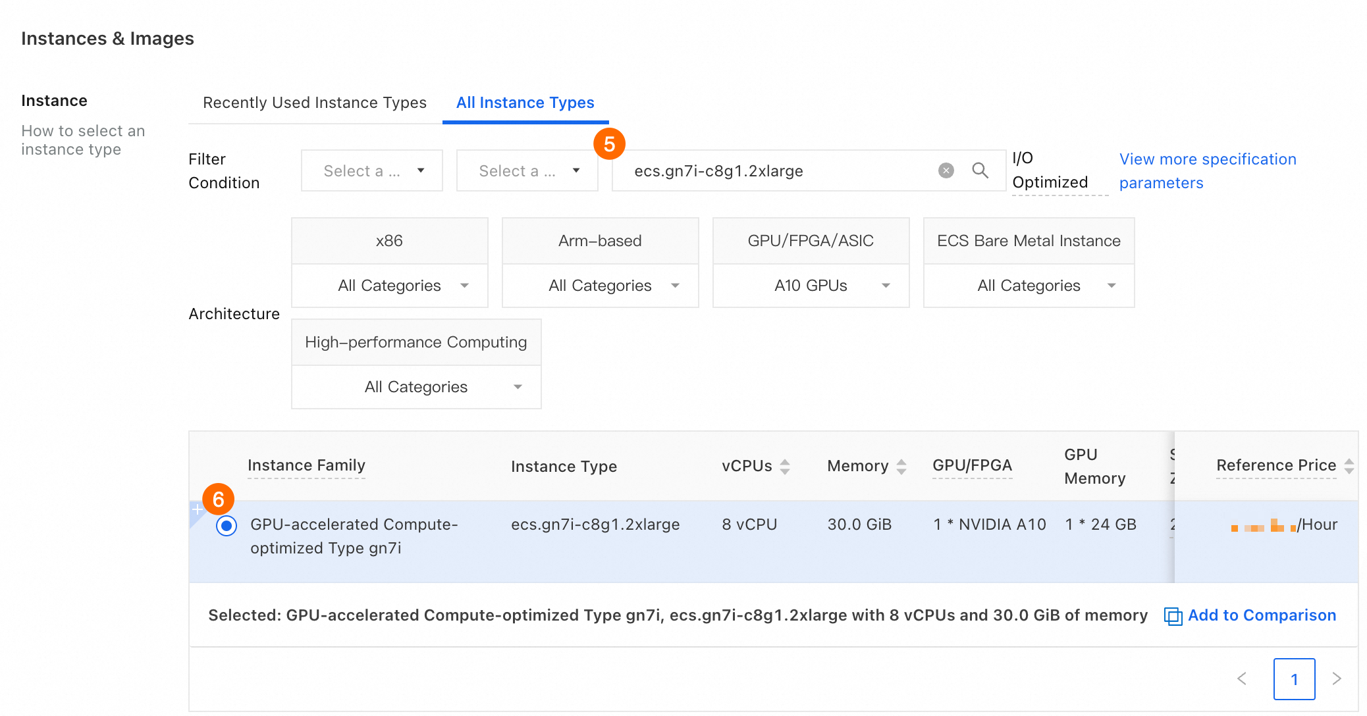The width and height of the screenshot is (1367, 716).
Task: Sort by Memory column arrows
Action: pyautogui.click(x=901, y=467)
